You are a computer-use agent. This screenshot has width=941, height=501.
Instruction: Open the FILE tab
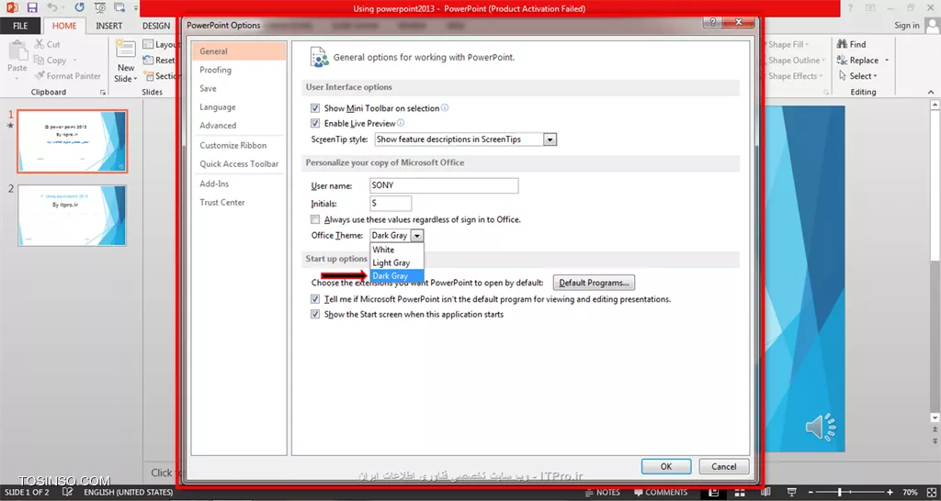tap(20, 26)
